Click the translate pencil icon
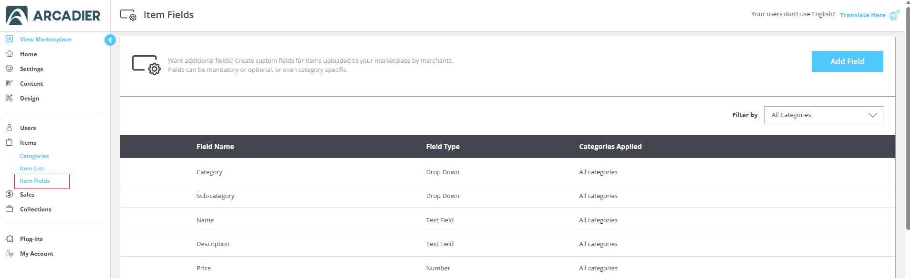The width and height of the screenshot is (910, 278). coord(894,15)
